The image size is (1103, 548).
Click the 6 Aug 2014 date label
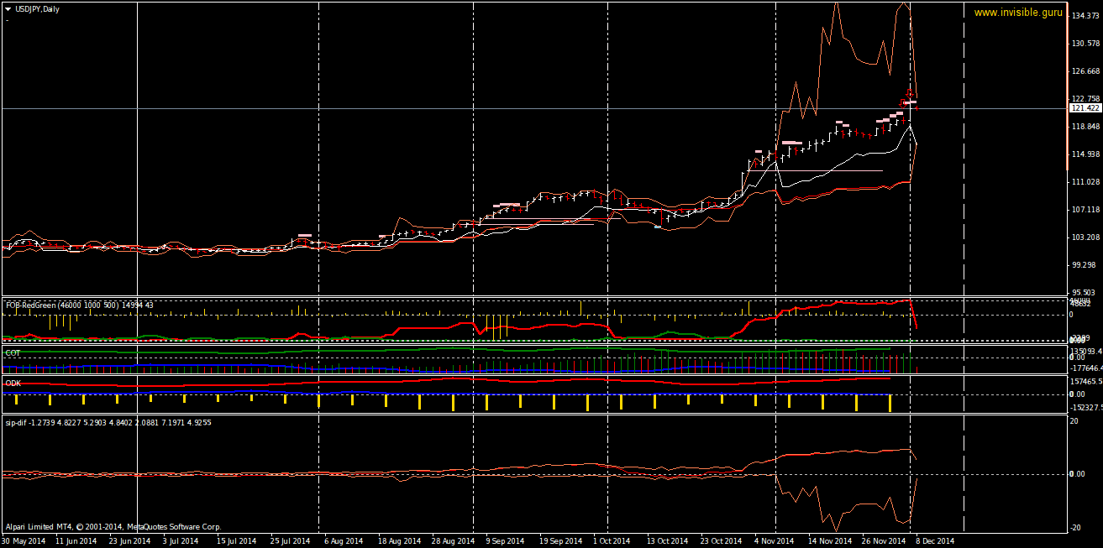click(343, 541)
